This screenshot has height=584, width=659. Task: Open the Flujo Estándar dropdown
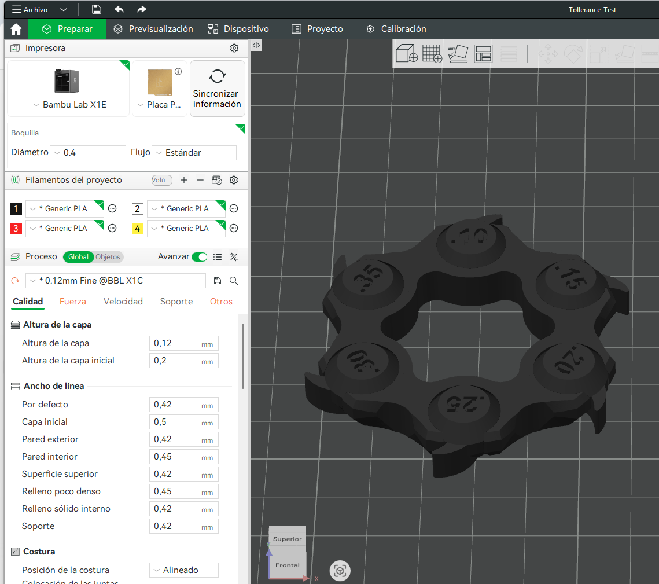(x=194, y=153)
